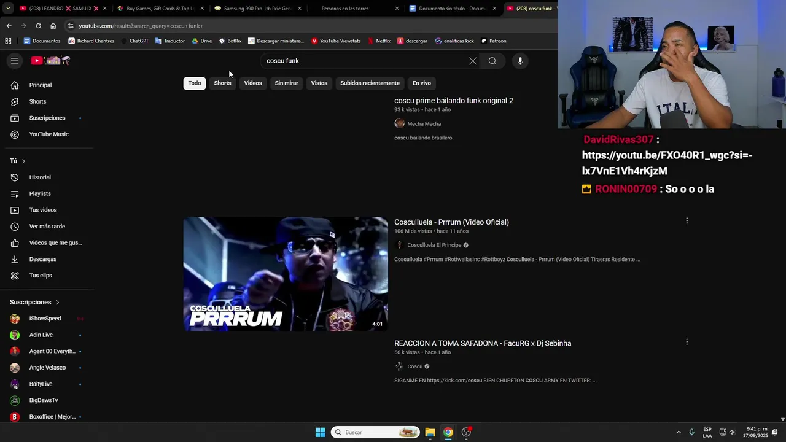Open Ver más tarde in the sidebar
The image size is (786, 442).
click(47, 227)
